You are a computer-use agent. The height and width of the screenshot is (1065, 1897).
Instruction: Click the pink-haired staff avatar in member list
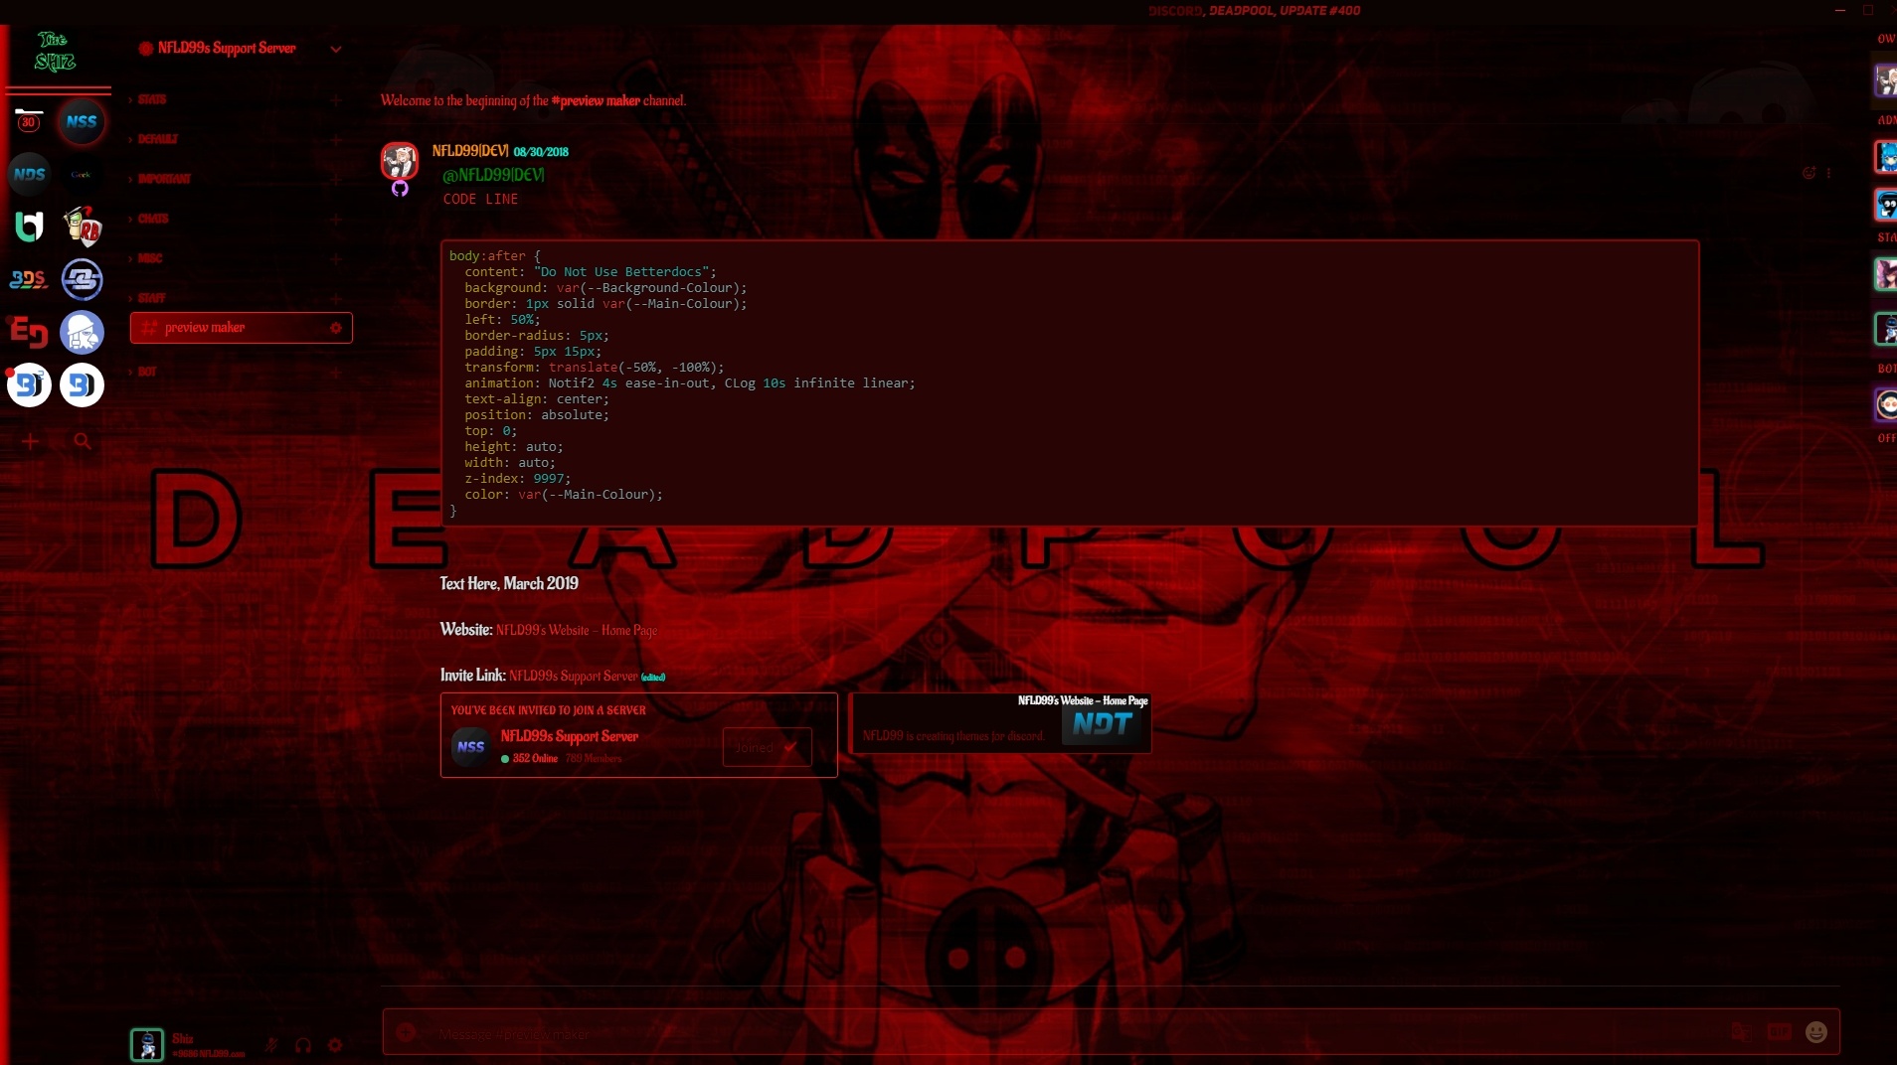click(x=1885, y=273)
